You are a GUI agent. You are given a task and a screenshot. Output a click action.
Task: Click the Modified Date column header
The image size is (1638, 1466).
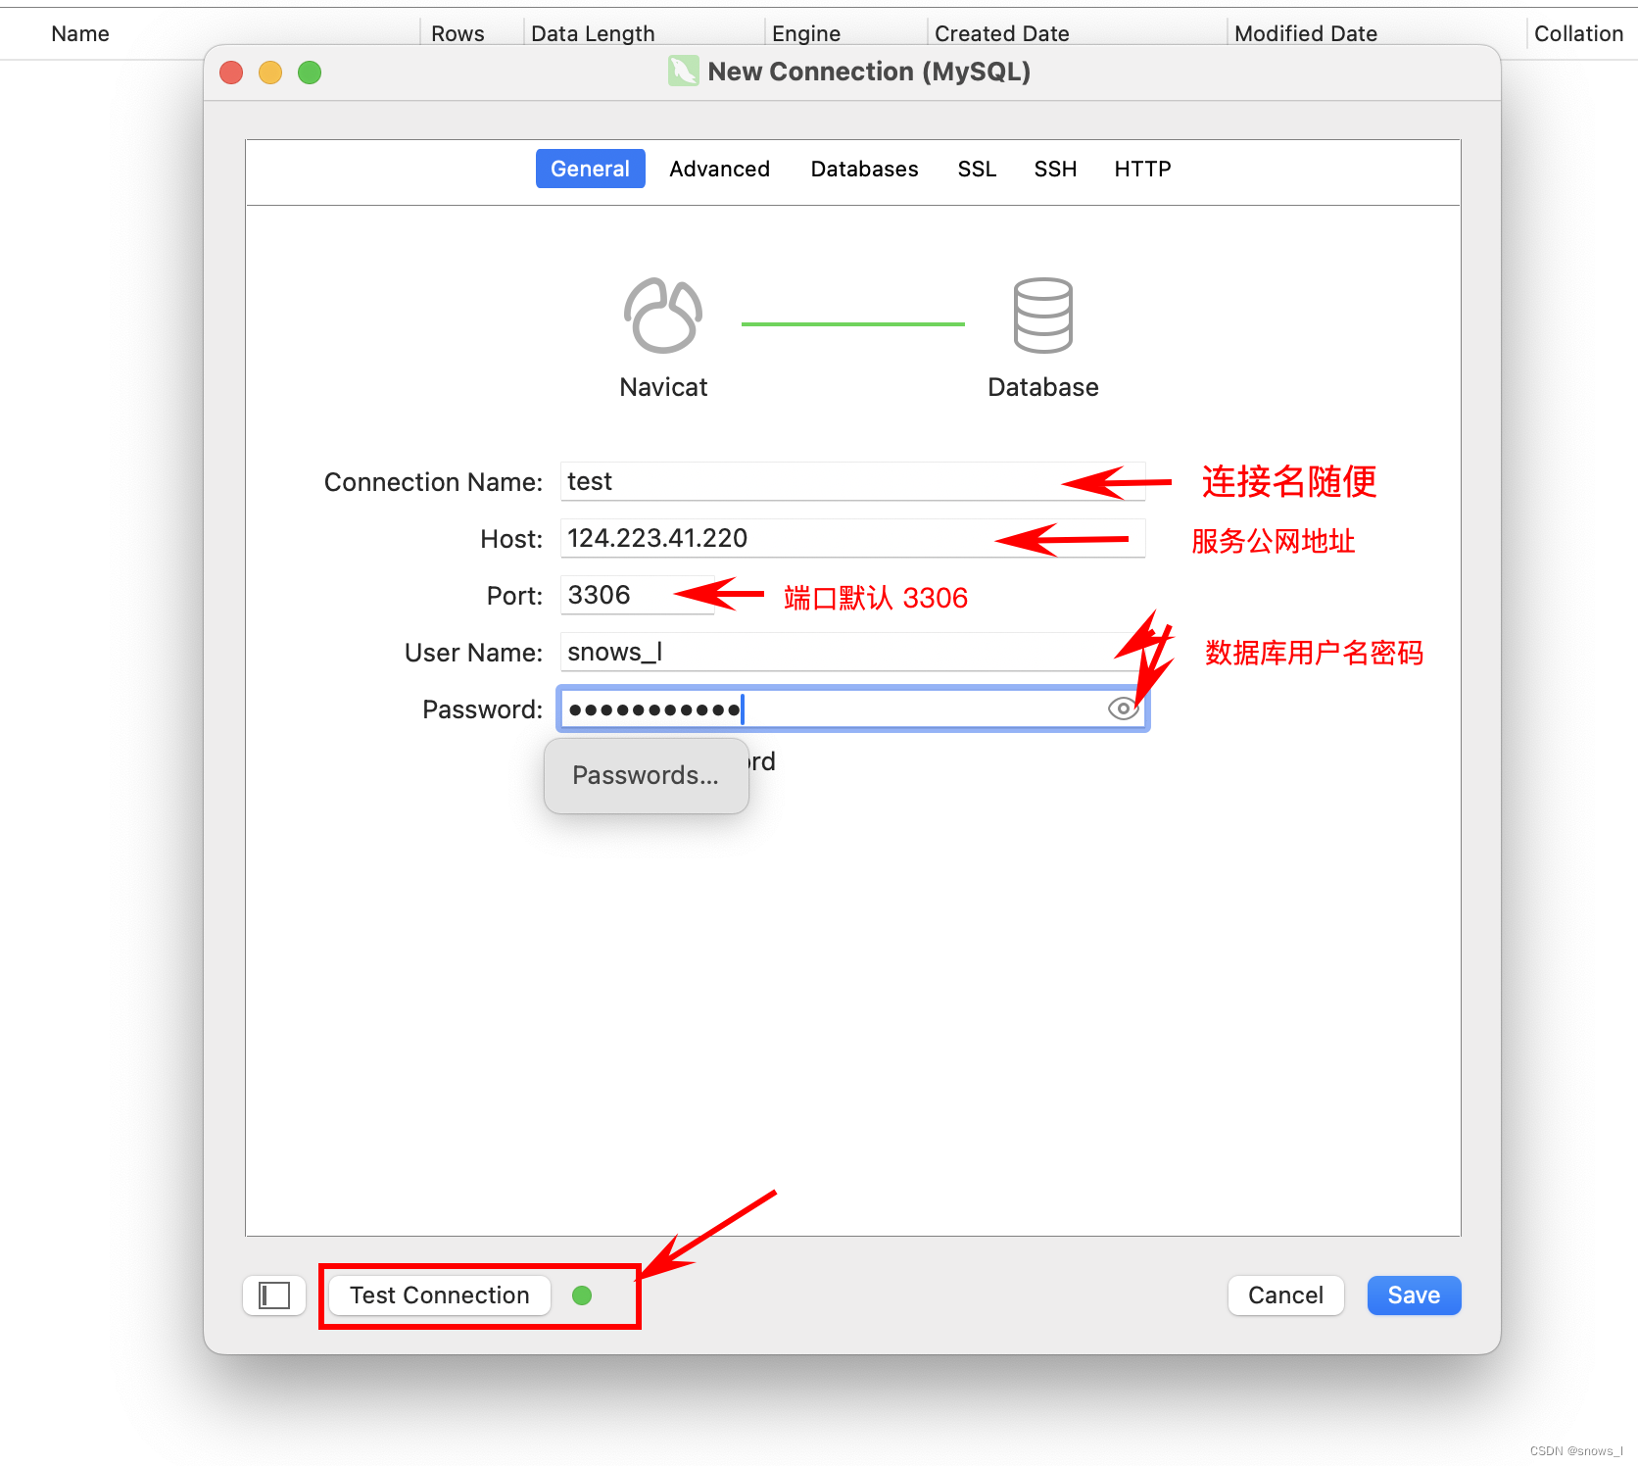tap(1306, 33)
